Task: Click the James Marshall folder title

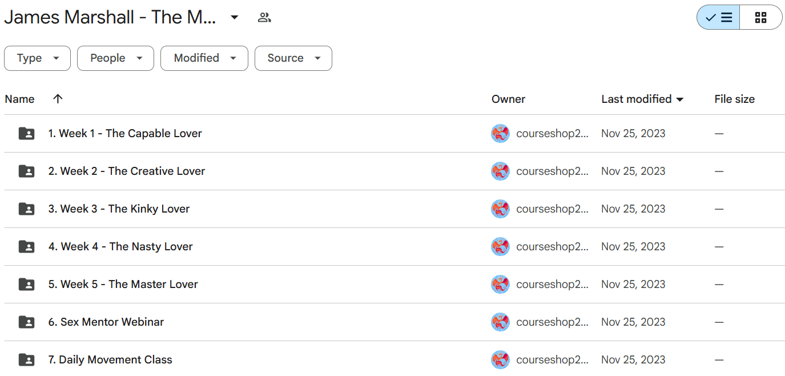Action: [110, 17]
